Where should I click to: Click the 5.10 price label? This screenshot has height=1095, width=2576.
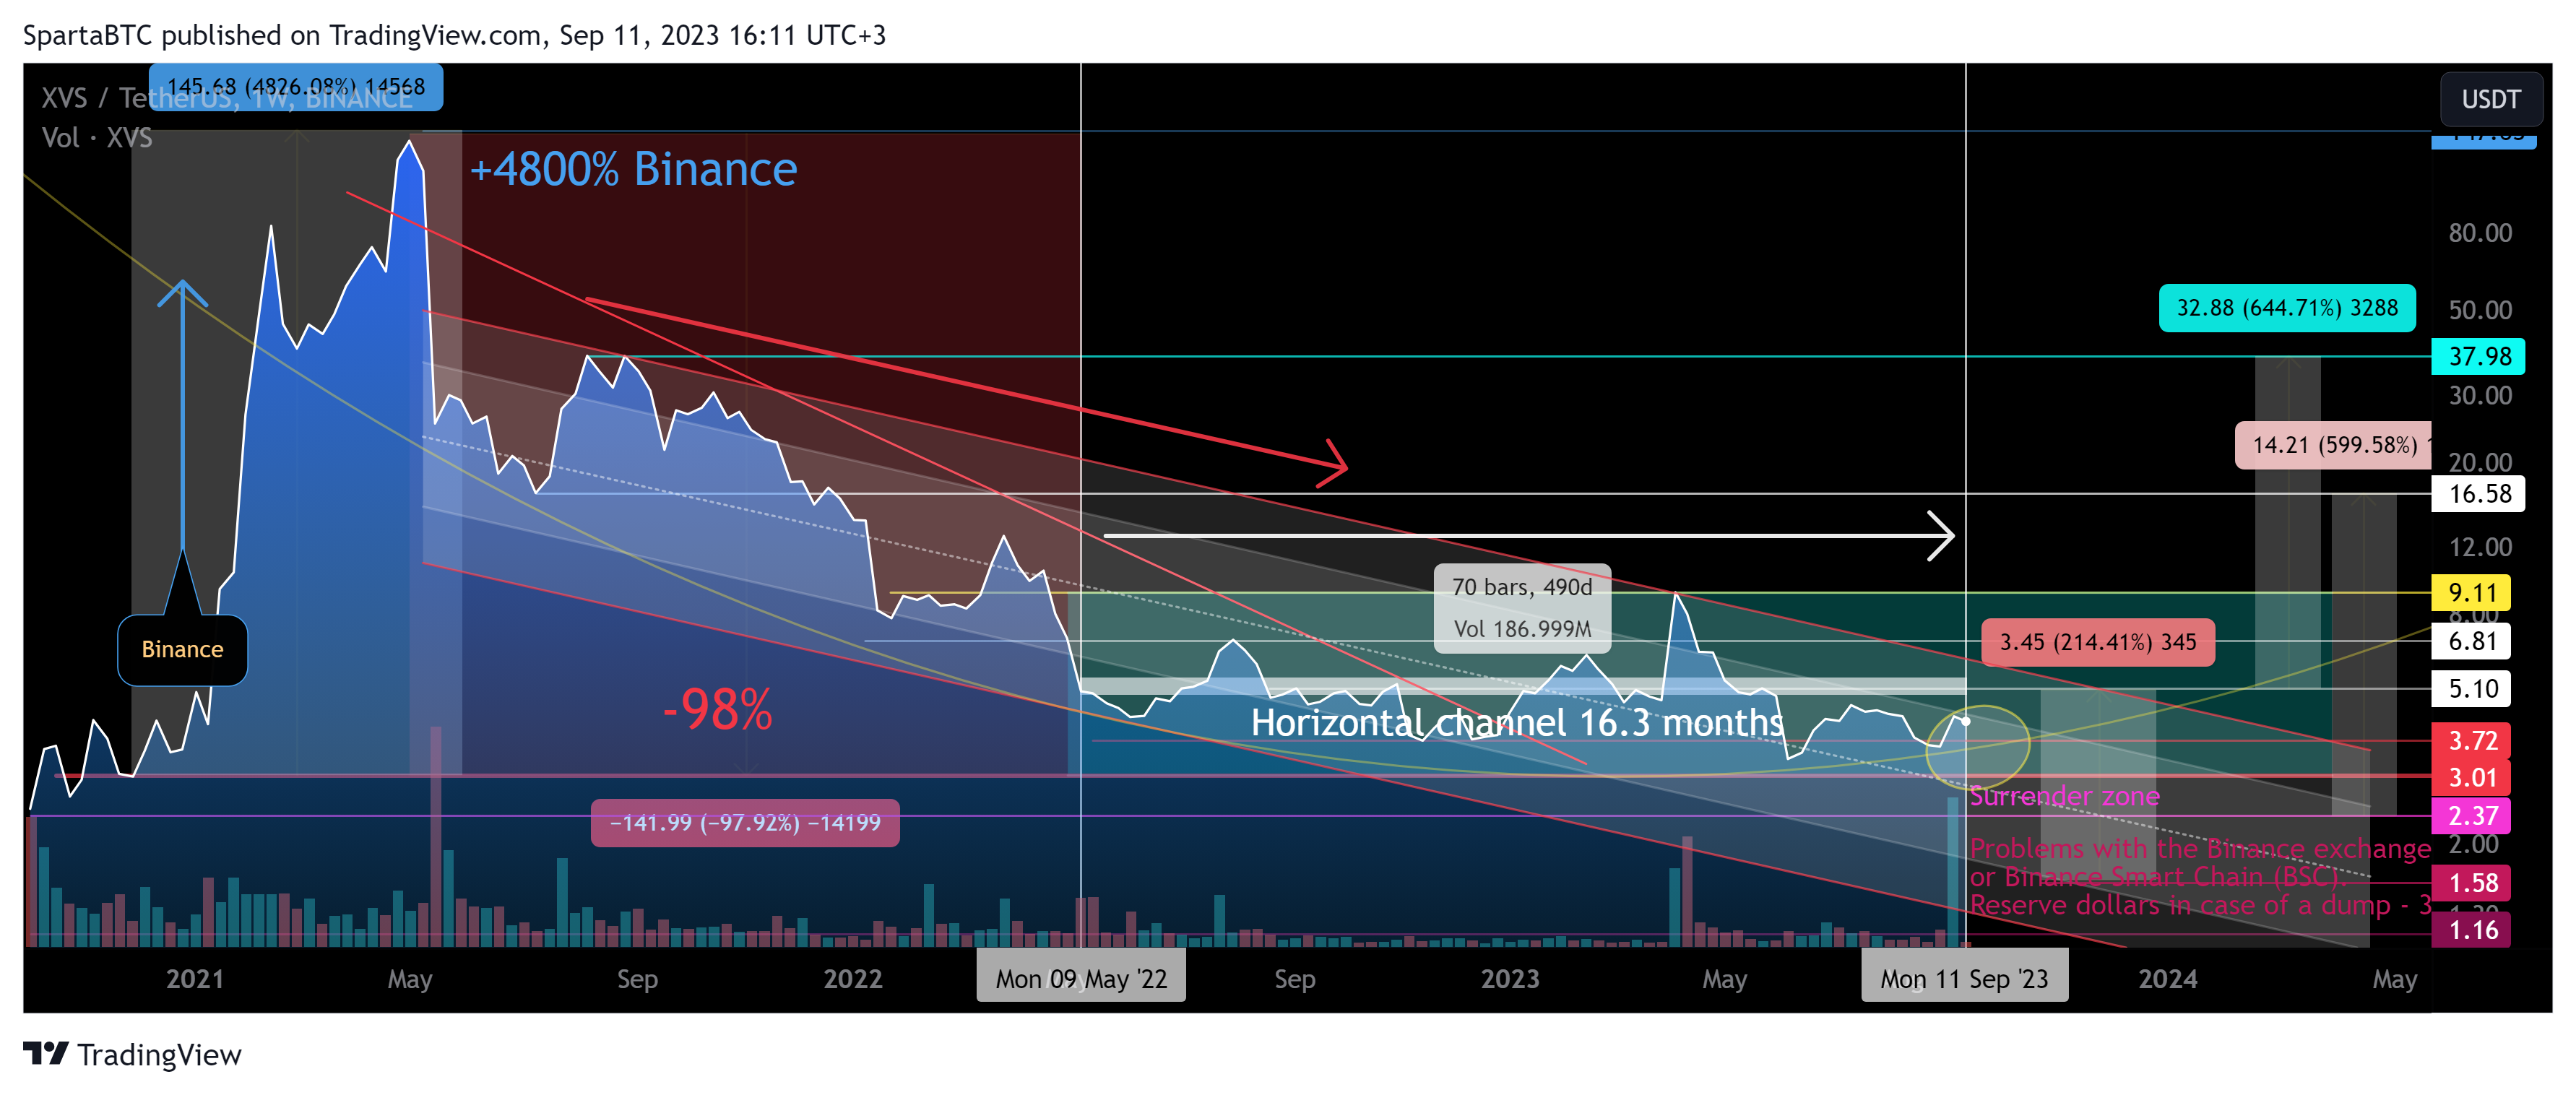coord(2471,689)
